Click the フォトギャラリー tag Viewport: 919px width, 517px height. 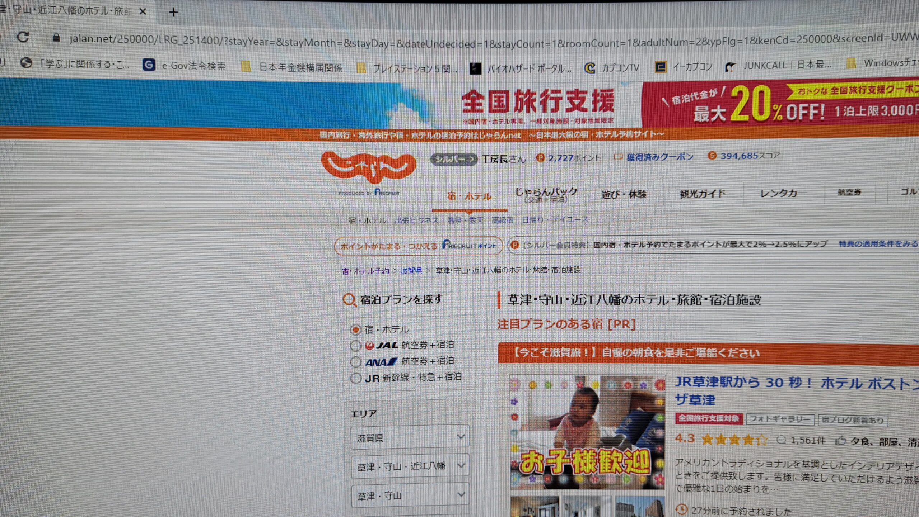pyautogui.click(x=780, y=419)
